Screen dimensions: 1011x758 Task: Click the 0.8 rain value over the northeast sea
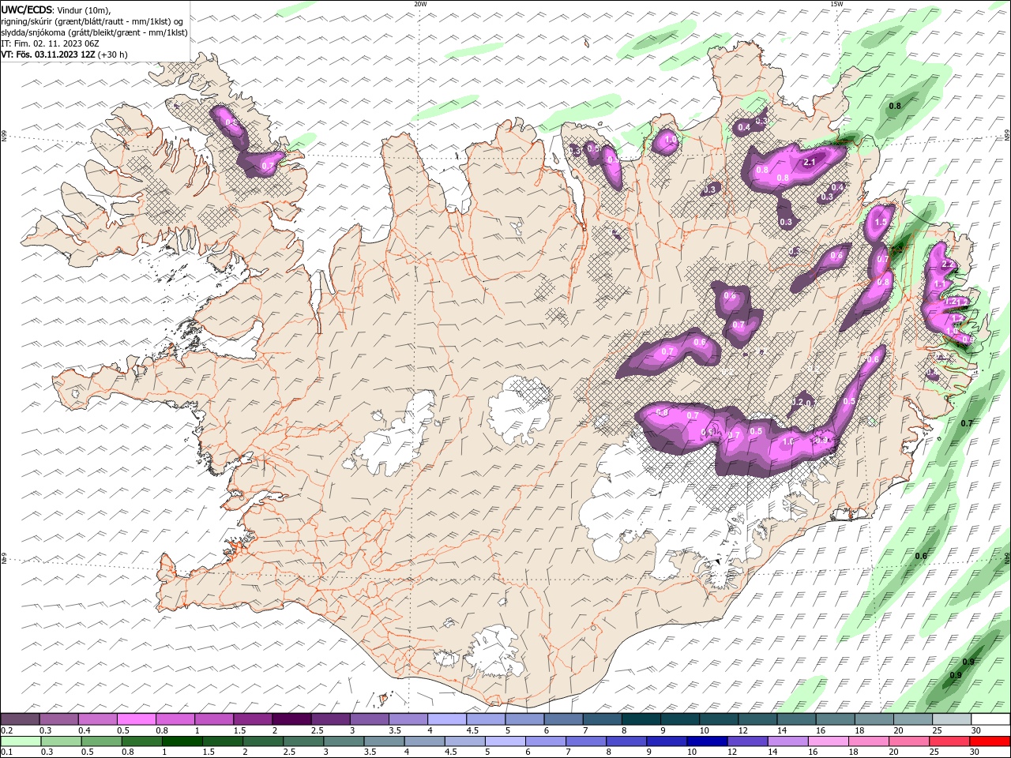(x=895, y=106)
